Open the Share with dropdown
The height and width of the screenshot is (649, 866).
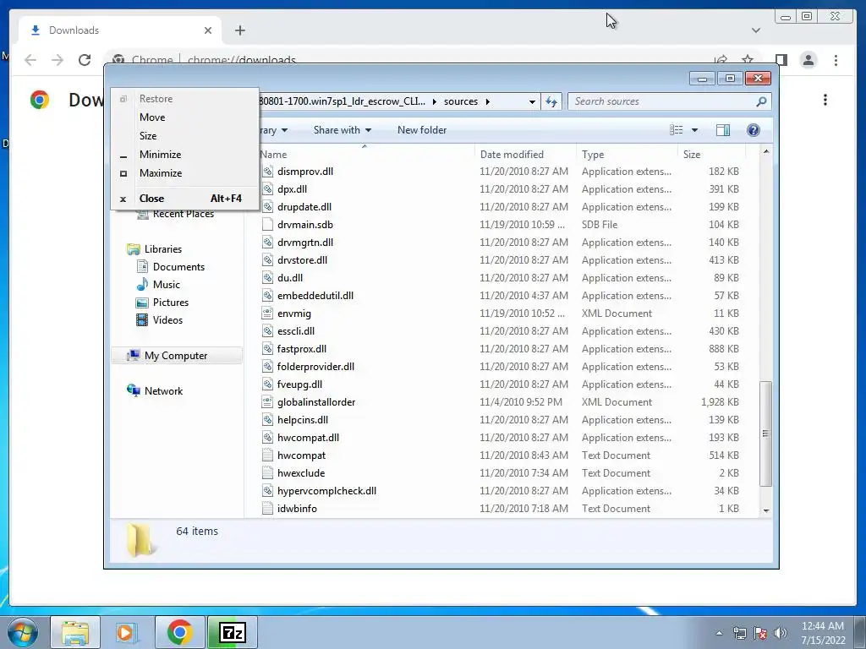(x=343, y=130)
